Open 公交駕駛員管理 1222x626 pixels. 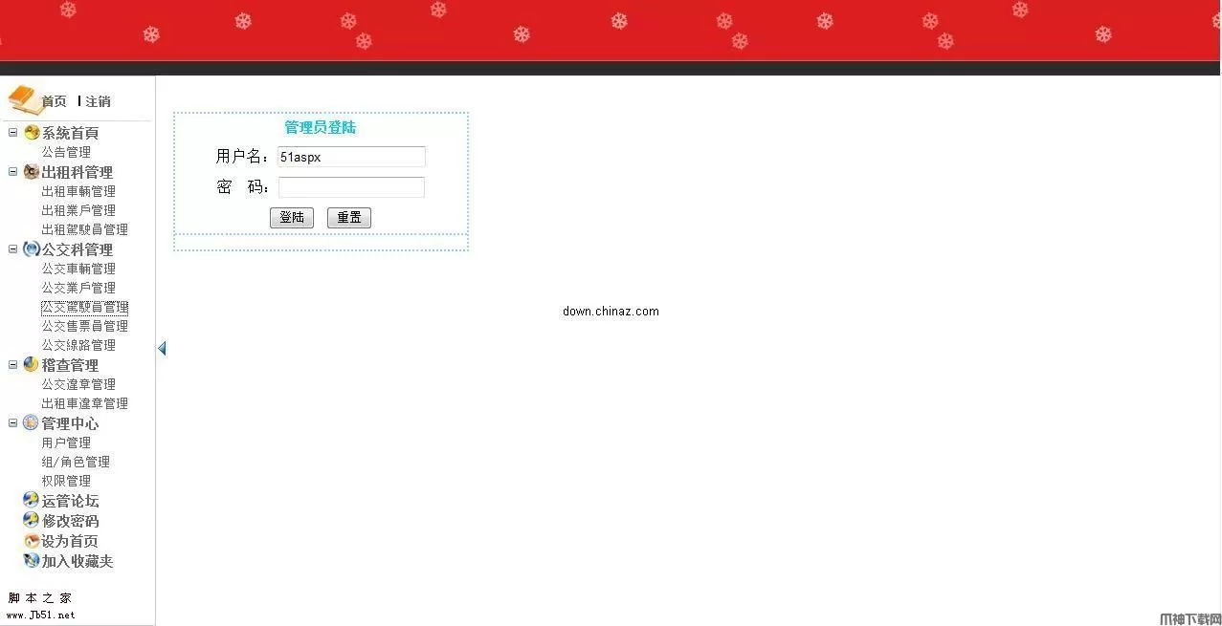84,307
